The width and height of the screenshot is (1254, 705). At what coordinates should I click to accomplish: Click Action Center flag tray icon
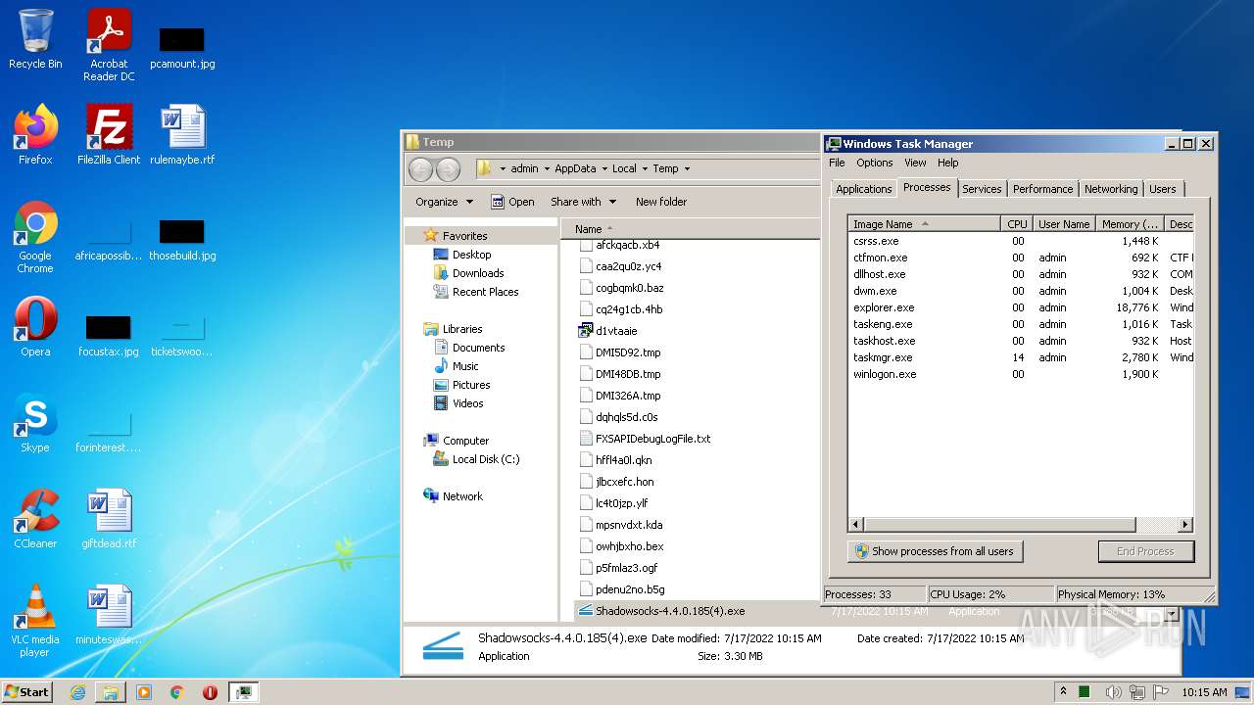[1163, 692]
